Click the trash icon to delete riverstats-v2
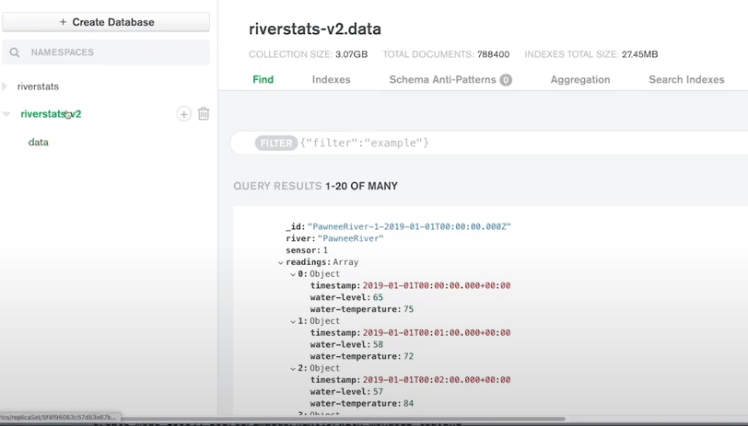The image size is (748, 426). (x=204, y=114)
